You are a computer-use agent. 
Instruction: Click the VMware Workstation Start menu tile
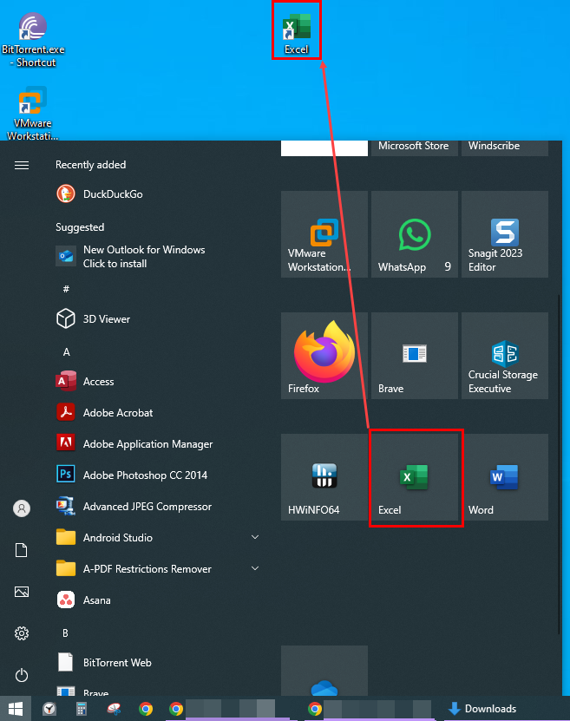pos(324,234)
